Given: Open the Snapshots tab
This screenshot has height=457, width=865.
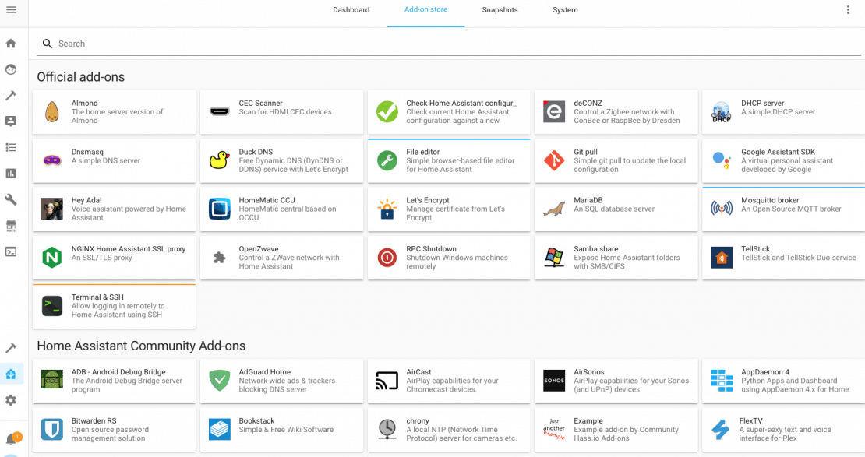Looking at the screenshot, I should (x=500, y=10).
